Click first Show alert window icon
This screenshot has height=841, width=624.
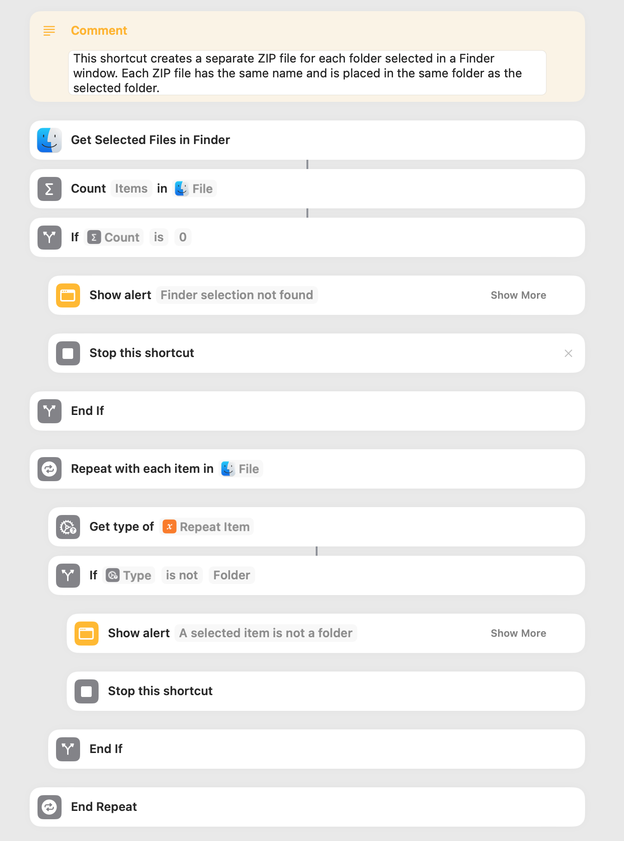pos(68,295)
